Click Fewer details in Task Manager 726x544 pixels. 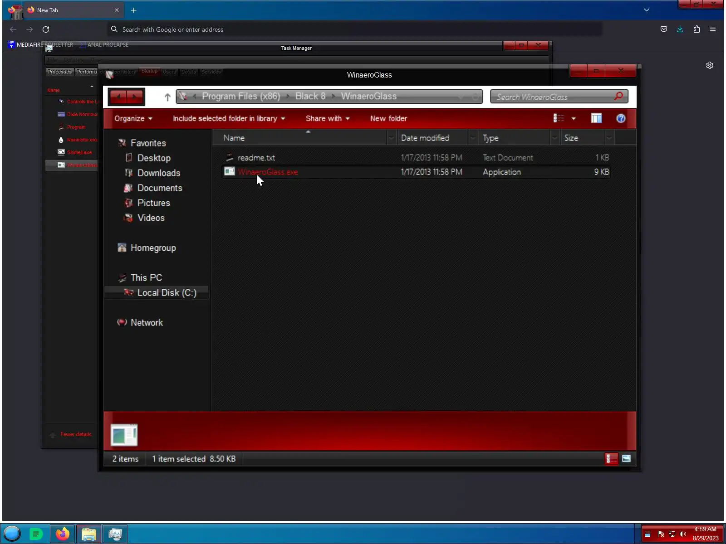(x=76, y=434)
